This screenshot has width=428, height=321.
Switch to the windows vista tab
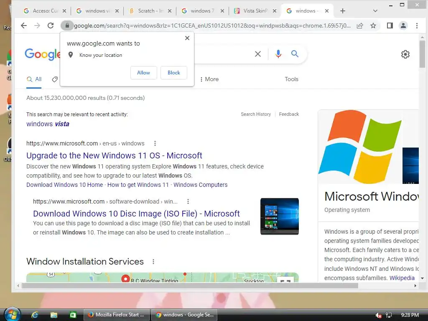pos(97,11)
